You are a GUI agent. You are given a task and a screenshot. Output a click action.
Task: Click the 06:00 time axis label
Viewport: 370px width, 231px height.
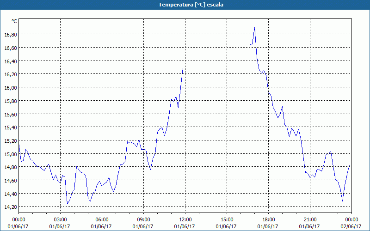click(x=102, y=220)
